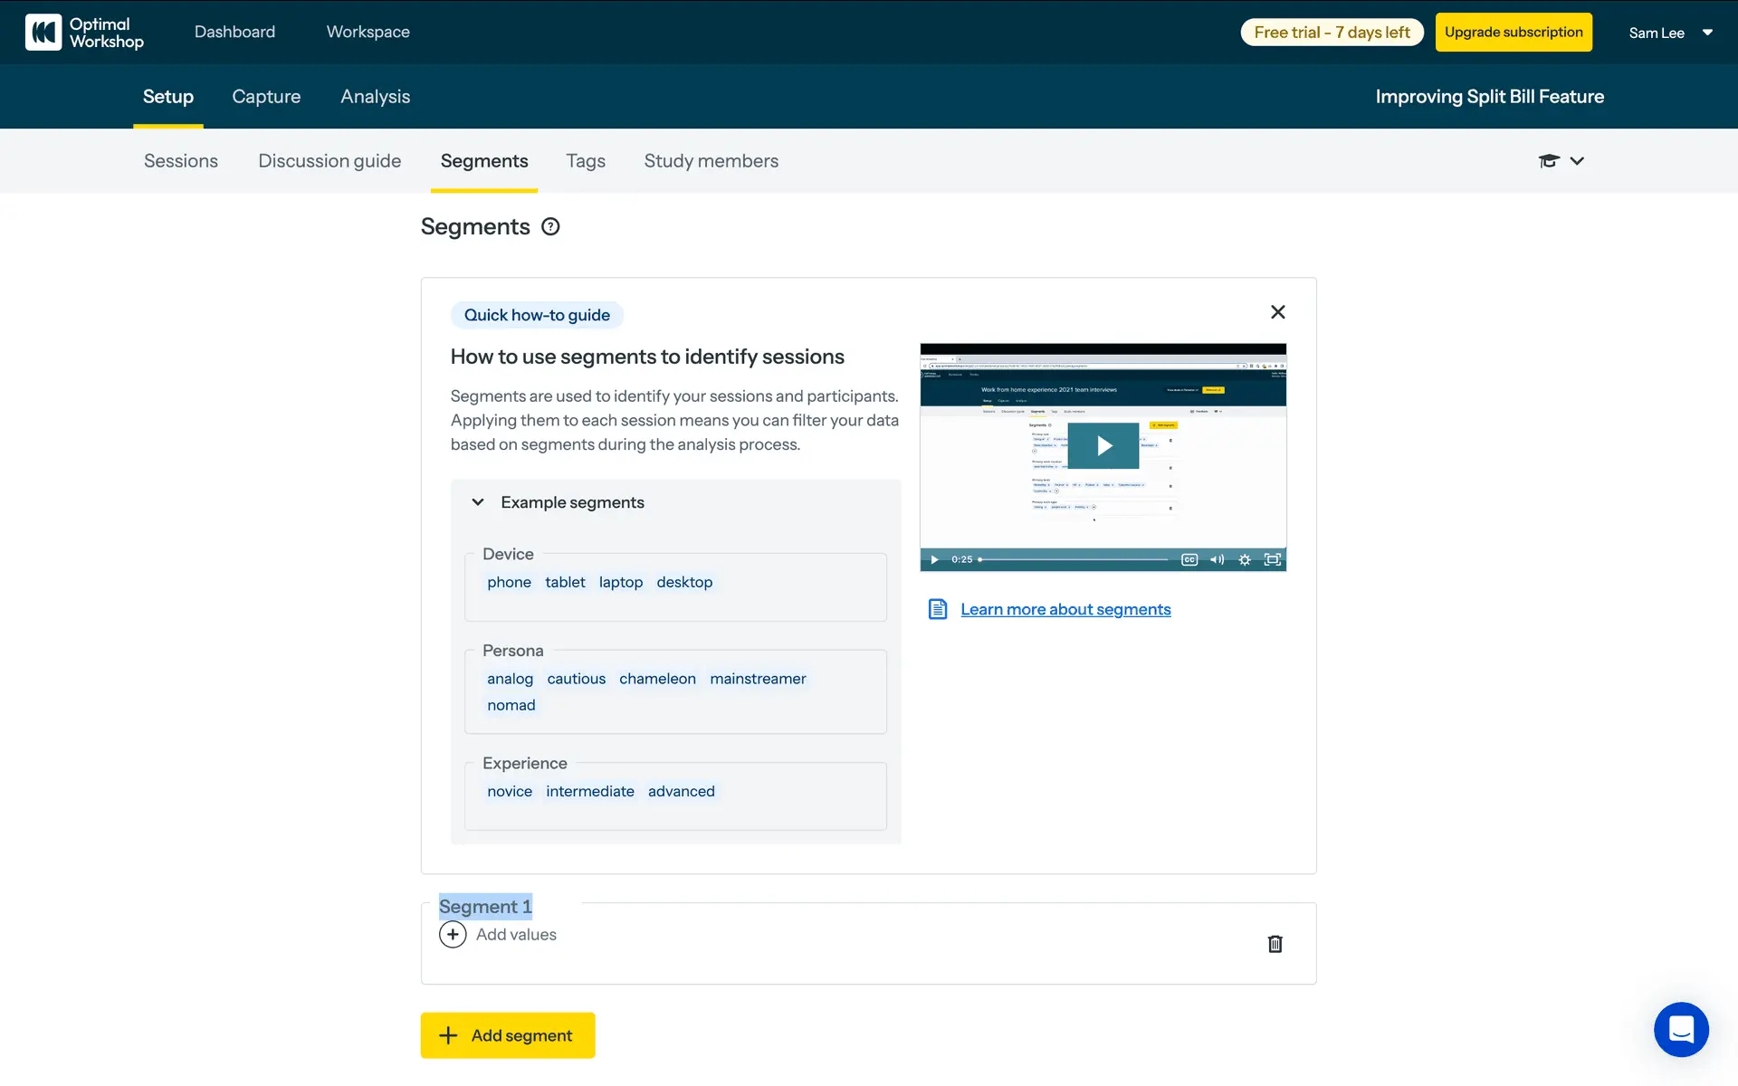1738x1086 pixels.
Task: Open the Learn more about segments link
Action: (1065, 609)
